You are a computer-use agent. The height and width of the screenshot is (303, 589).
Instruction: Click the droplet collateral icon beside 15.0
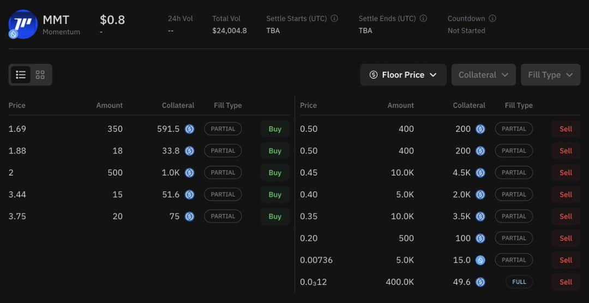coord(480,260)
